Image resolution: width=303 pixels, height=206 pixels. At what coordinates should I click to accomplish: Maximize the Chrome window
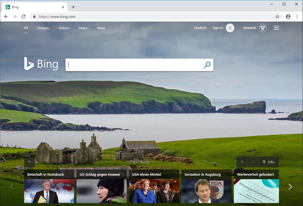point(284,4)
